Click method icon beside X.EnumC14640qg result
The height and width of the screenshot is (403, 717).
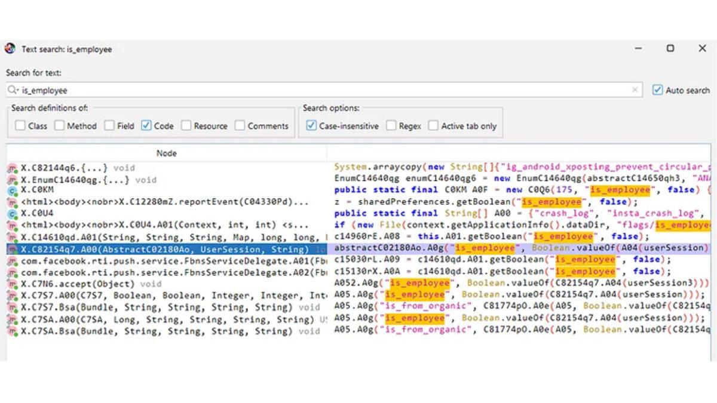click(x=13, y=180)
